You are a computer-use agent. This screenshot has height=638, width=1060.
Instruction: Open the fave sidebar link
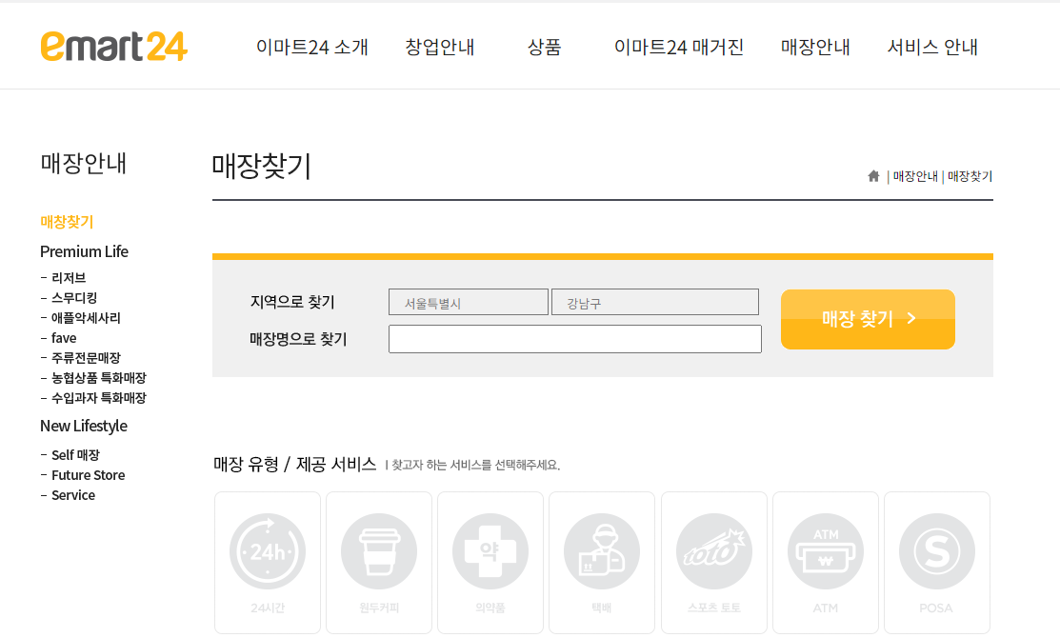64,338
